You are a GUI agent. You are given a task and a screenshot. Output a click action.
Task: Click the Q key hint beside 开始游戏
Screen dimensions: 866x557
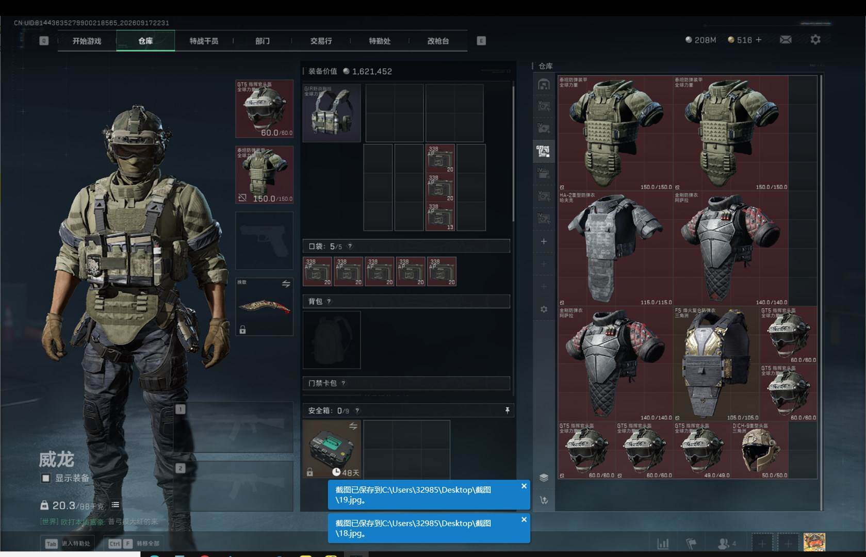[x=44, y=41]
